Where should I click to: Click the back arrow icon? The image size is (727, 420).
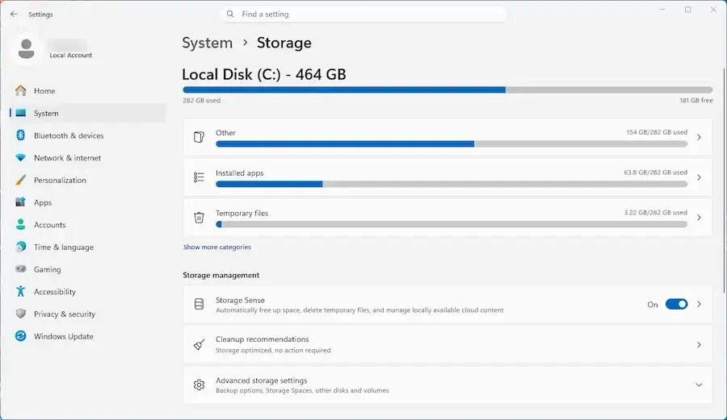click(14, 15)
